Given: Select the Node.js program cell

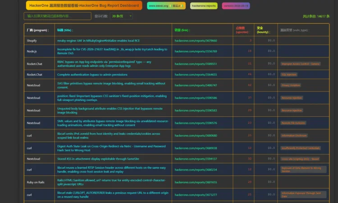Looking at the screenshot, I should pyautogui.click(x=40, y=51).
